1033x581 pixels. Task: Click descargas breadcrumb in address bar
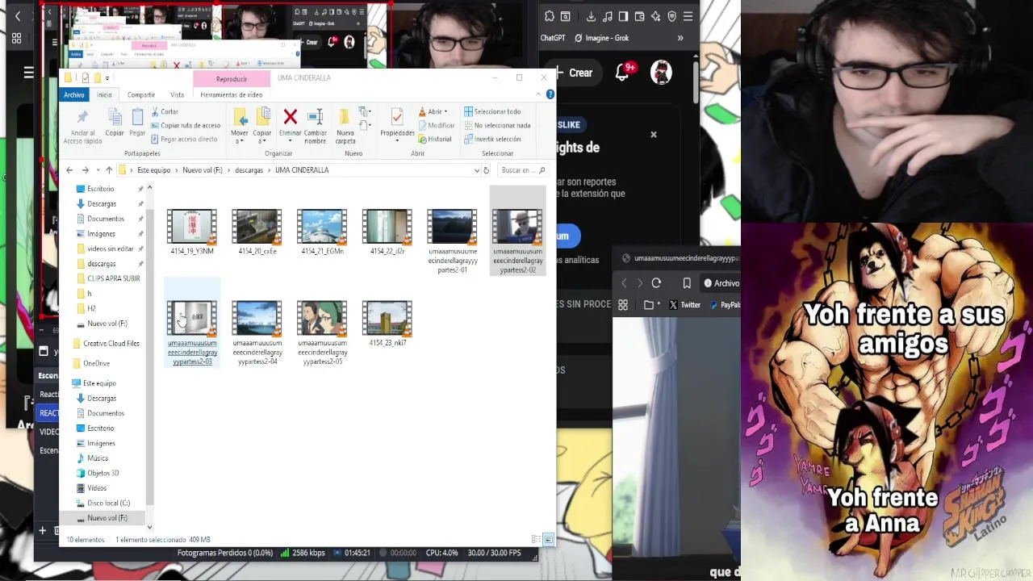coord(249,170)
